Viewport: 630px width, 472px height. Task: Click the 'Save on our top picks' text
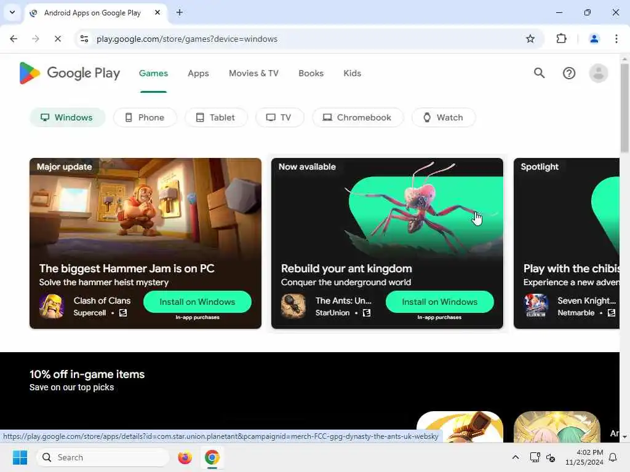click(x=71, y=387)
